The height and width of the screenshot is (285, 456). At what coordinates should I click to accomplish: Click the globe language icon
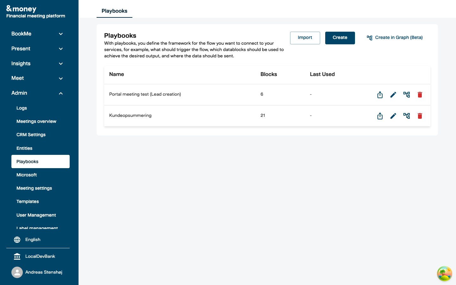tap(17, 240)
